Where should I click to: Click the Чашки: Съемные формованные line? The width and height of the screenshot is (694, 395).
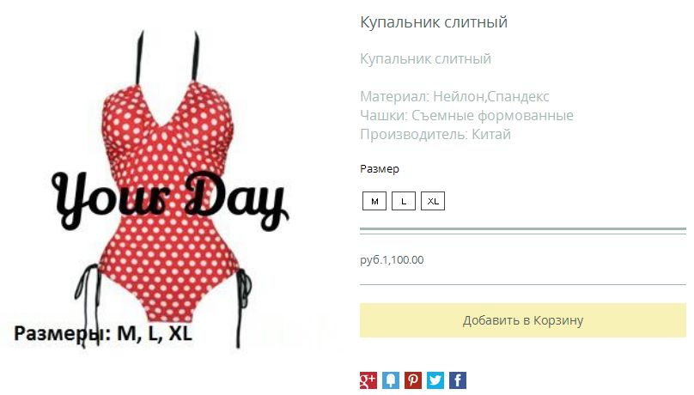tap(466, 115)
